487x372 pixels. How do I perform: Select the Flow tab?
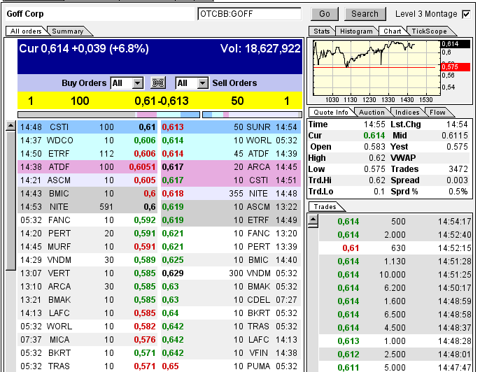pos(437,112)
